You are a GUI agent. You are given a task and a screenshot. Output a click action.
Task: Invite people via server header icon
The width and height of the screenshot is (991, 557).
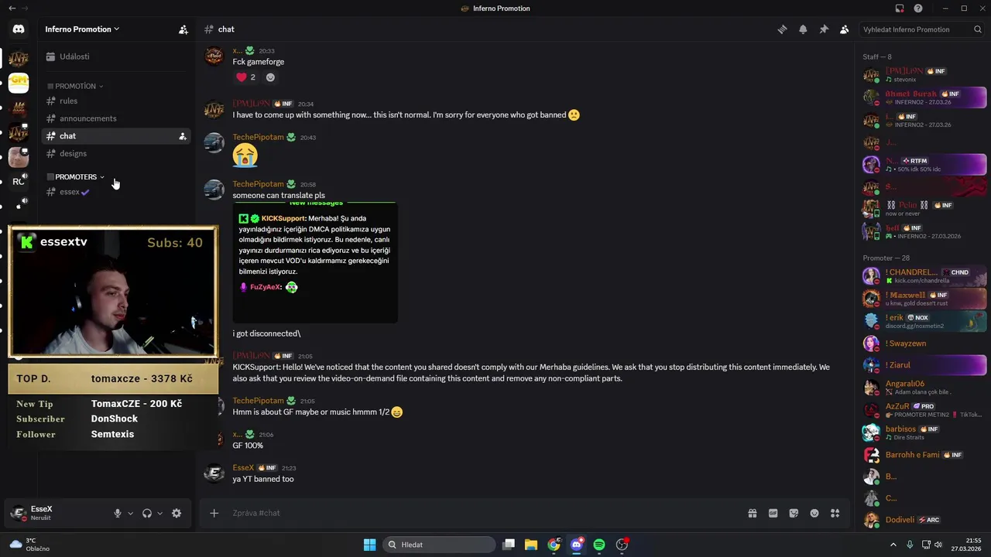[183, 29]
